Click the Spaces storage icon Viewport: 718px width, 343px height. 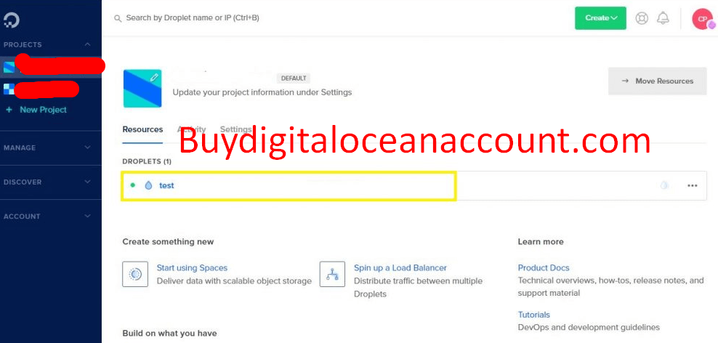tap(135, 274)
